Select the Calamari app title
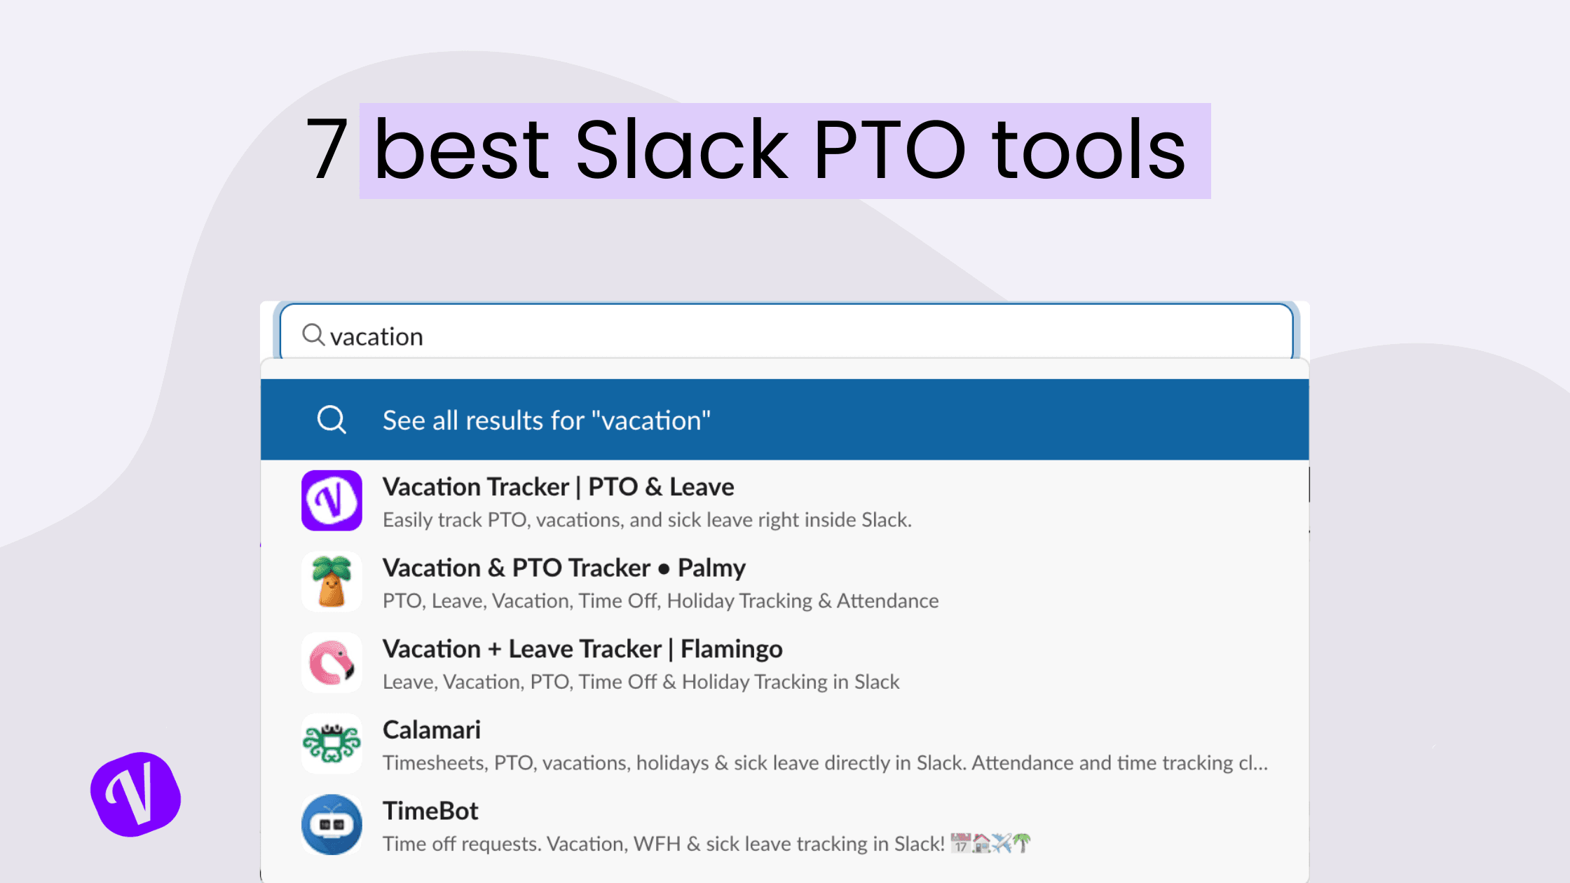The width and height of the screenshot is (1570, 883). (431, 730)
